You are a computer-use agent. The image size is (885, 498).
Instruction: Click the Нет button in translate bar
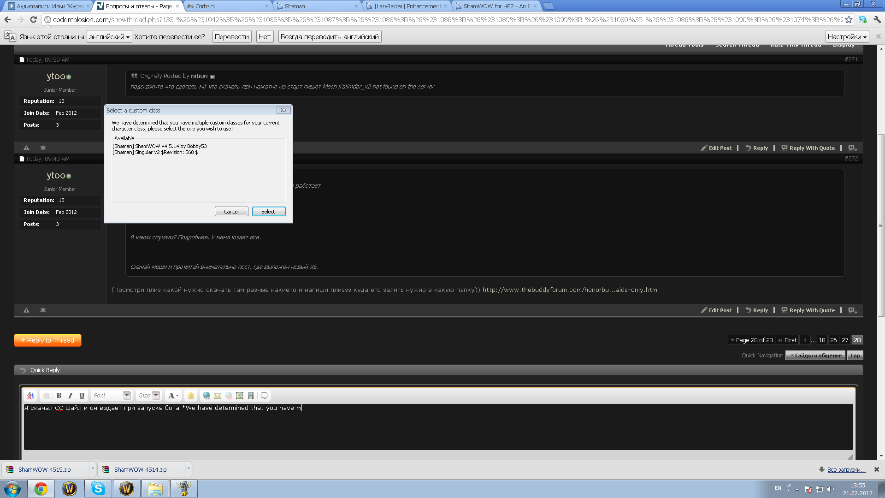[x=265, y=37]
